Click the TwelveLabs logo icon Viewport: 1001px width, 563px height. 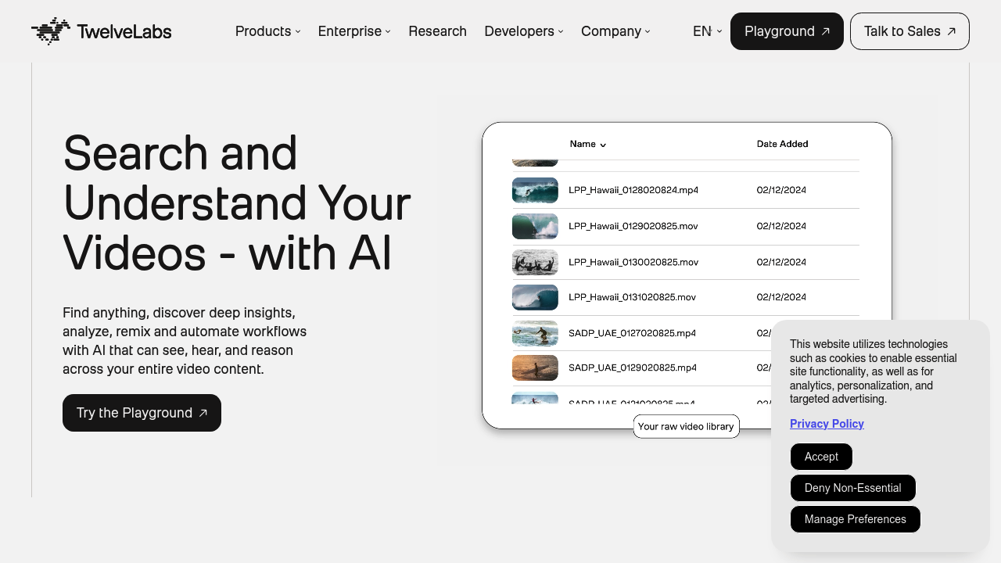pos(51,31)
